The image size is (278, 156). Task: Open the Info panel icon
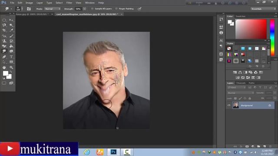[x=221, y=33]
